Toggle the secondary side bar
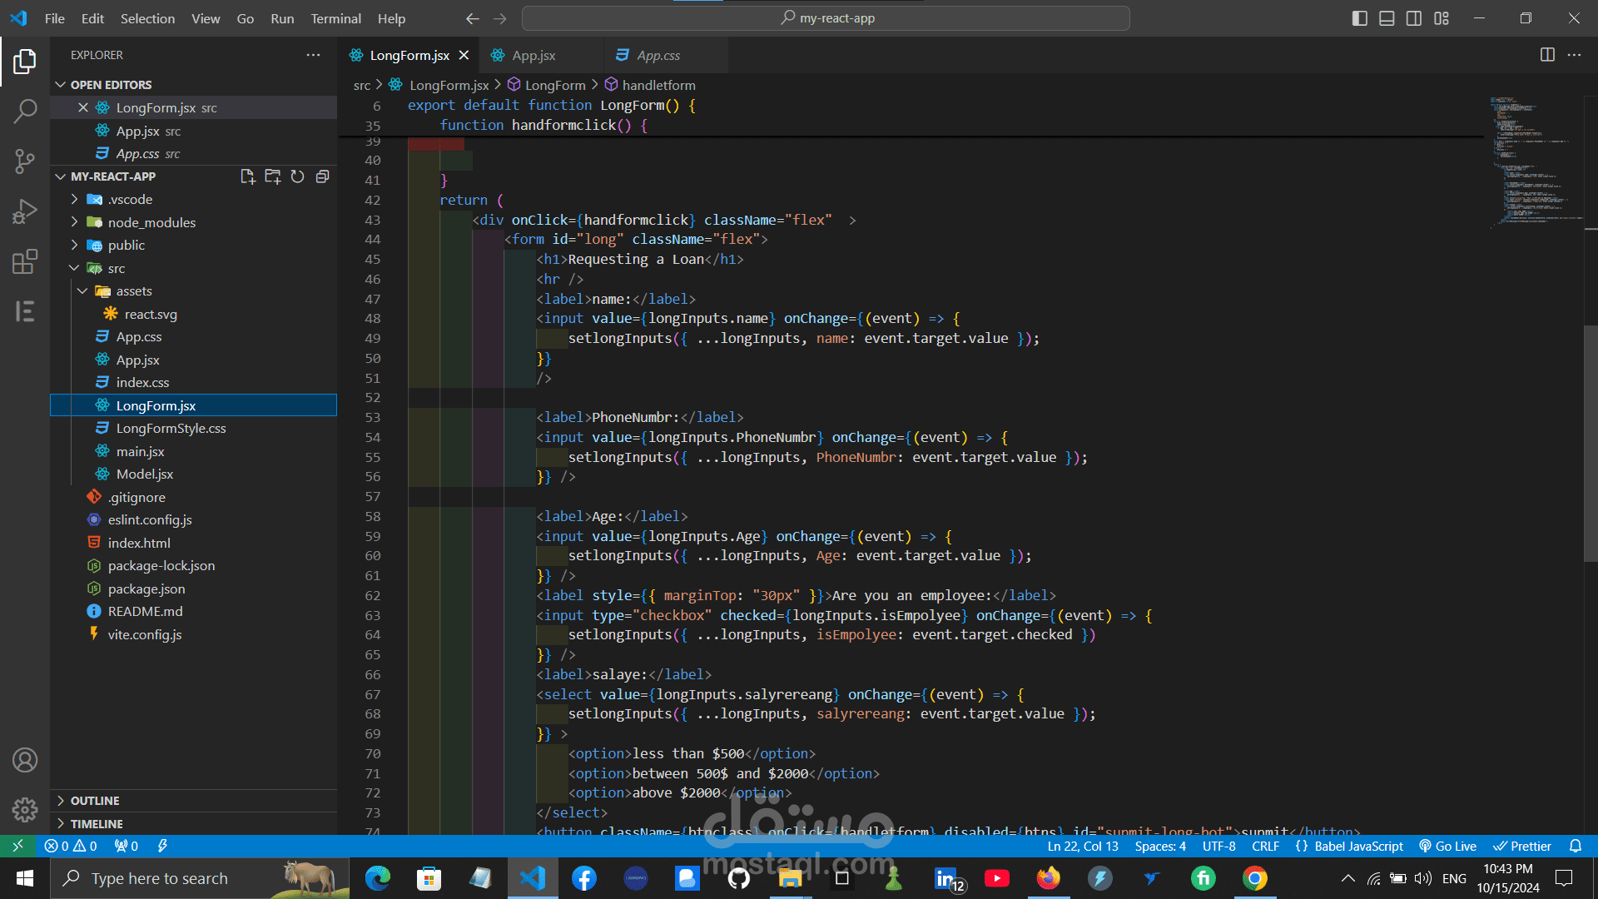 point(1414,18)
